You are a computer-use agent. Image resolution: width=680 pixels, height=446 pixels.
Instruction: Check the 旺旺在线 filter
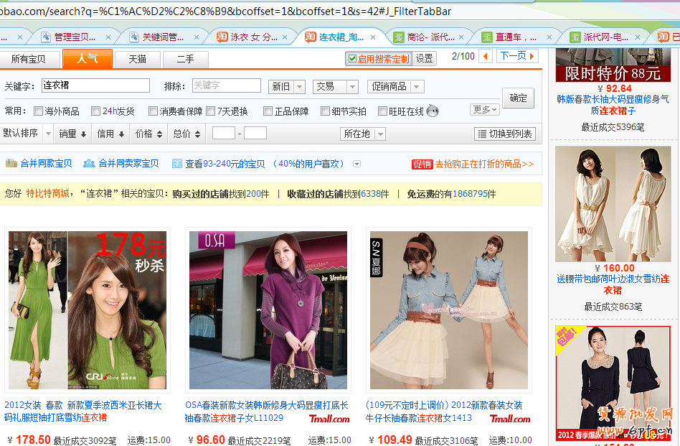tap(382, 111)
